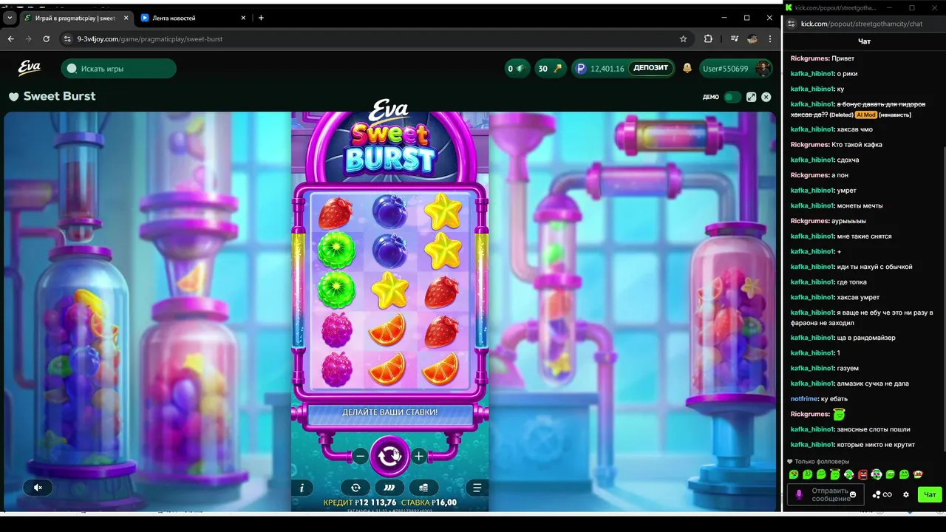This screenshot has height=532, width=946.
Task: Open the bet coins menu button
Action: tap(423, 488)
